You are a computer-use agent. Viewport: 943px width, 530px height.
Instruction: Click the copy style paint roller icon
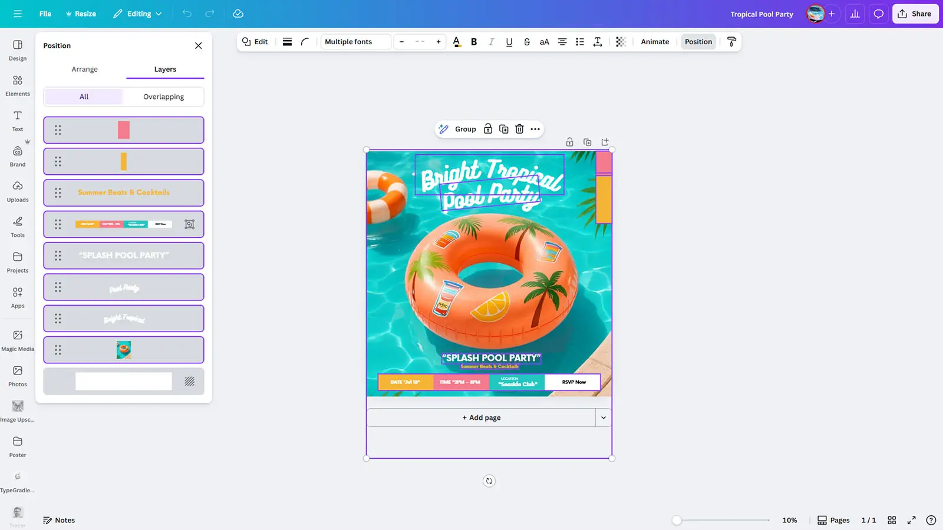[x=731, y=42]
